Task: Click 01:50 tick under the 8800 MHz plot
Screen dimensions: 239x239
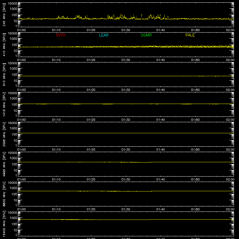Action: 195,209
